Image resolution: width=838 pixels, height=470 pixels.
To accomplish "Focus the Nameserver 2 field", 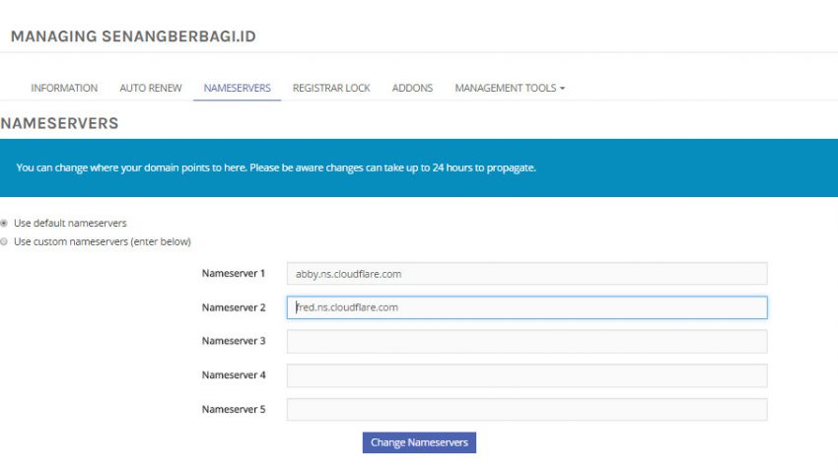I will (527, 307).
